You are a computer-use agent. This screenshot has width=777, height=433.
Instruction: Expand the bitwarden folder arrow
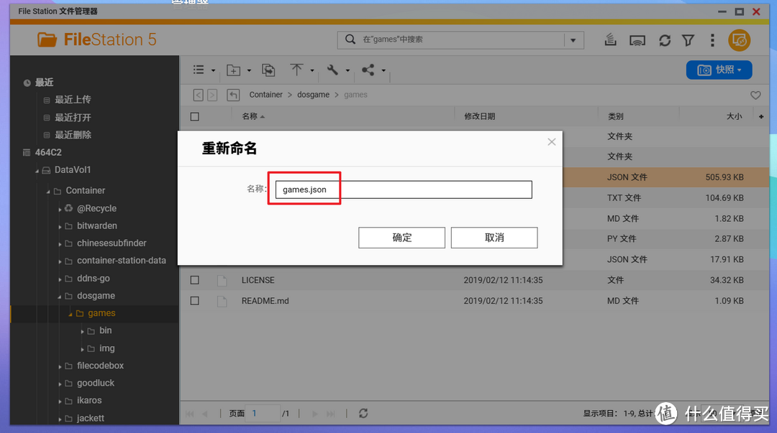click(x=60, y=227)
